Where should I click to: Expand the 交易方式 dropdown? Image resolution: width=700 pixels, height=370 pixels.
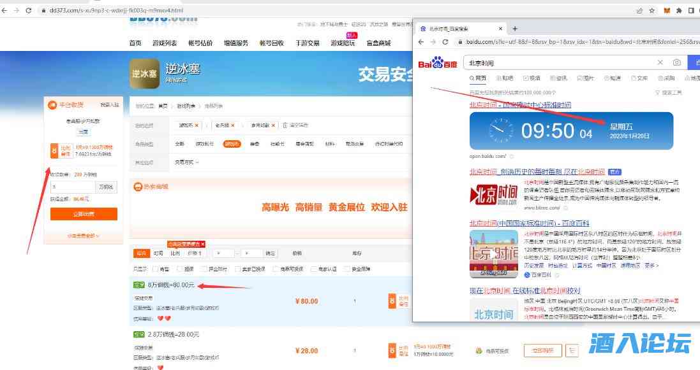(x=187, y=162)
